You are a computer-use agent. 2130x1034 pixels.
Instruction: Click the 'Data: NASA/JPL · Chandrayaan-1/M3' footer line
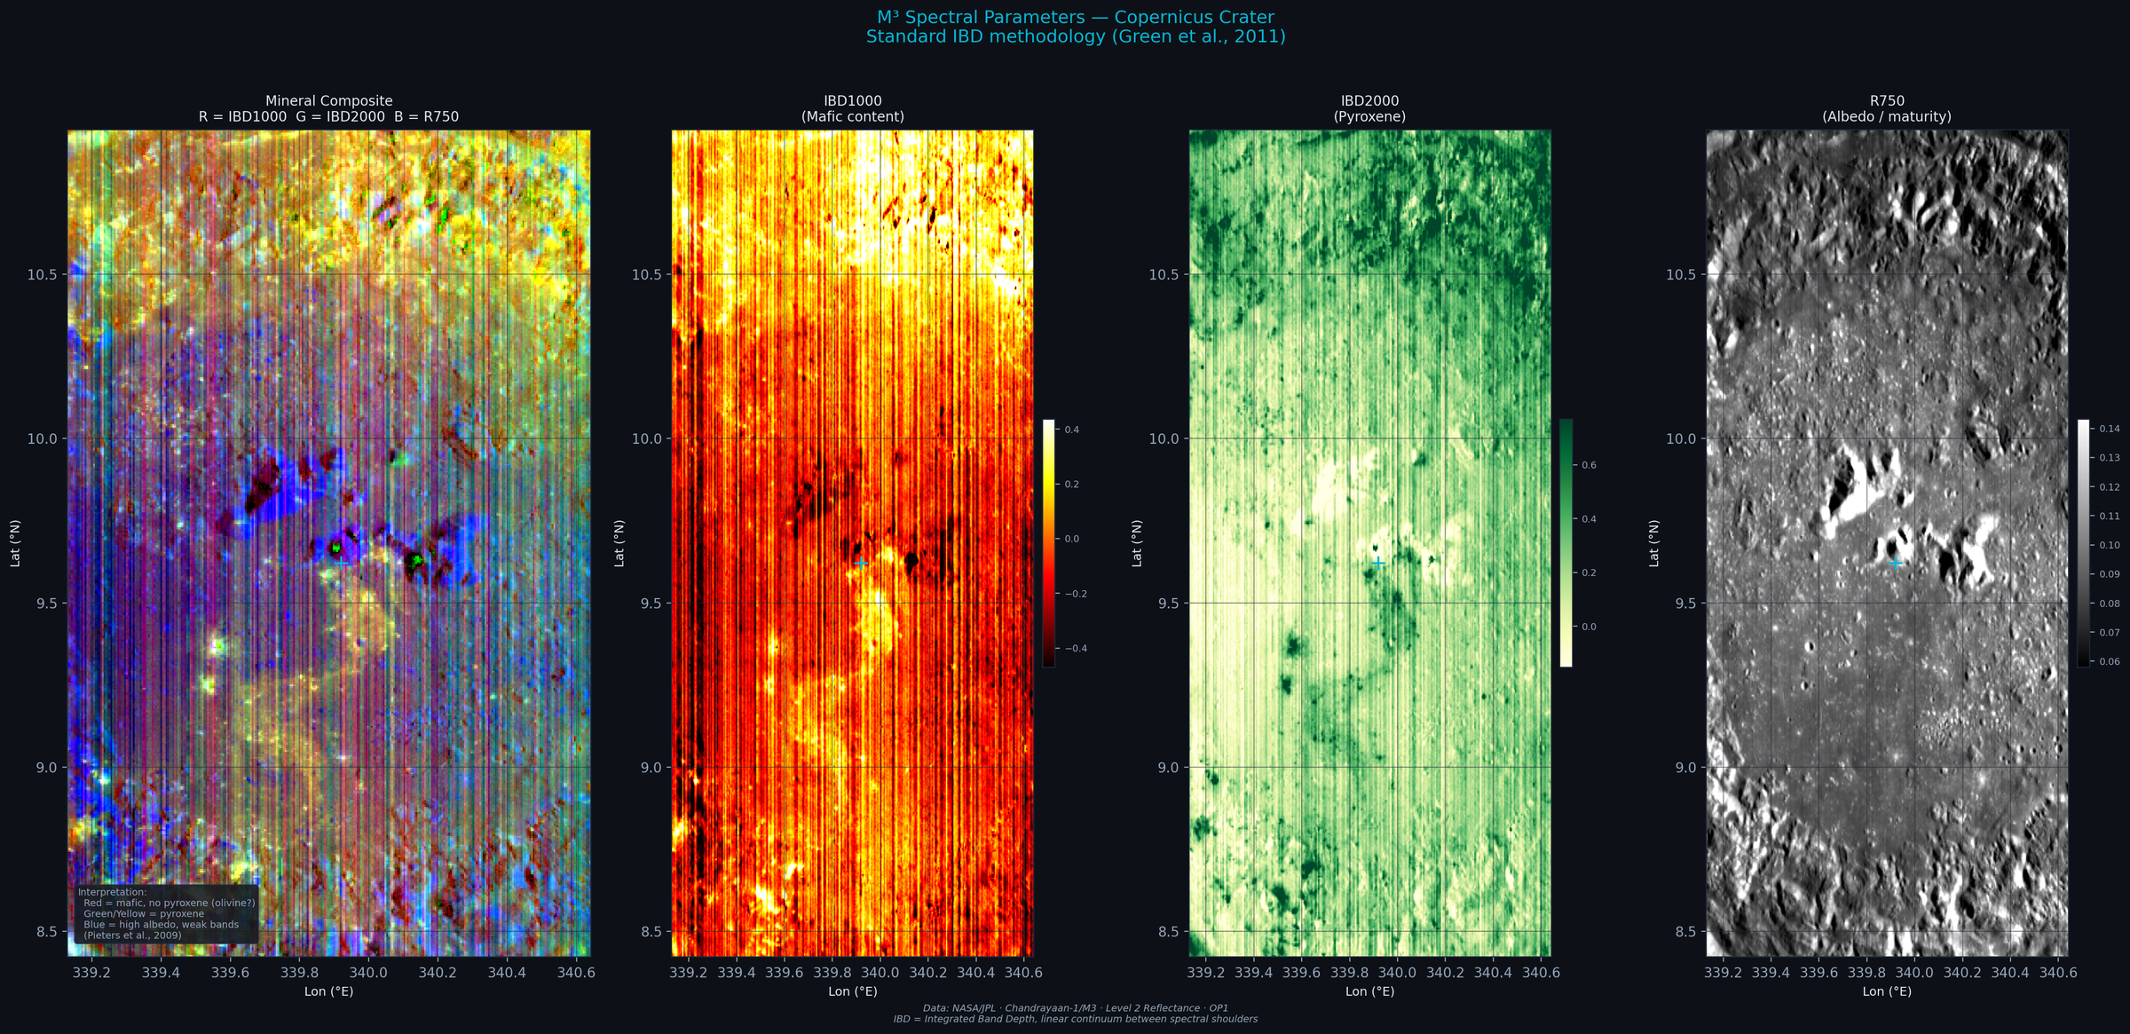click(x=1076, y=1008)
